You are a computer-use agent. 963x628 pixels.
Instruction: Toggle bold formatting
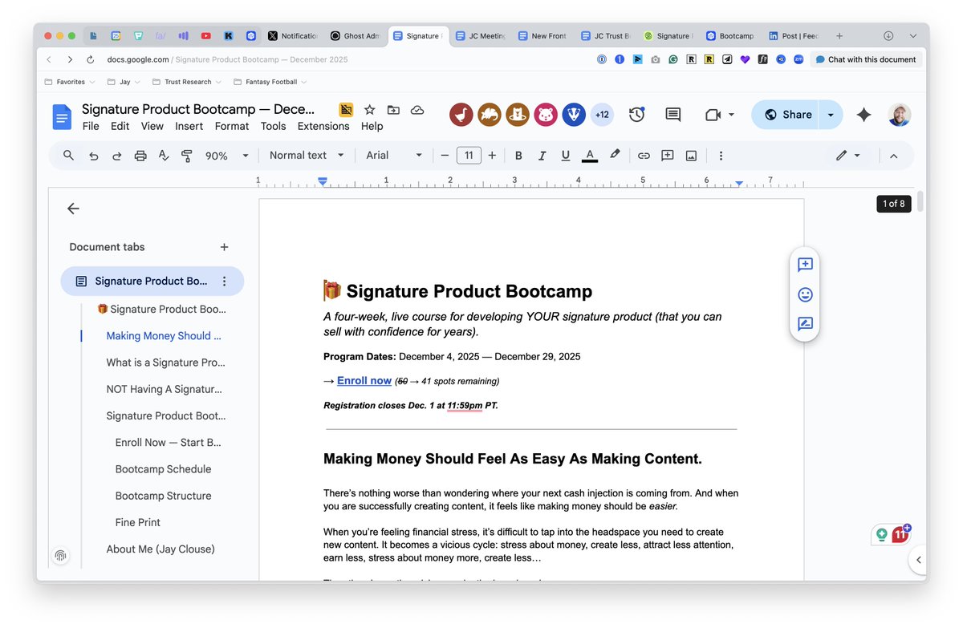(517, 155)
